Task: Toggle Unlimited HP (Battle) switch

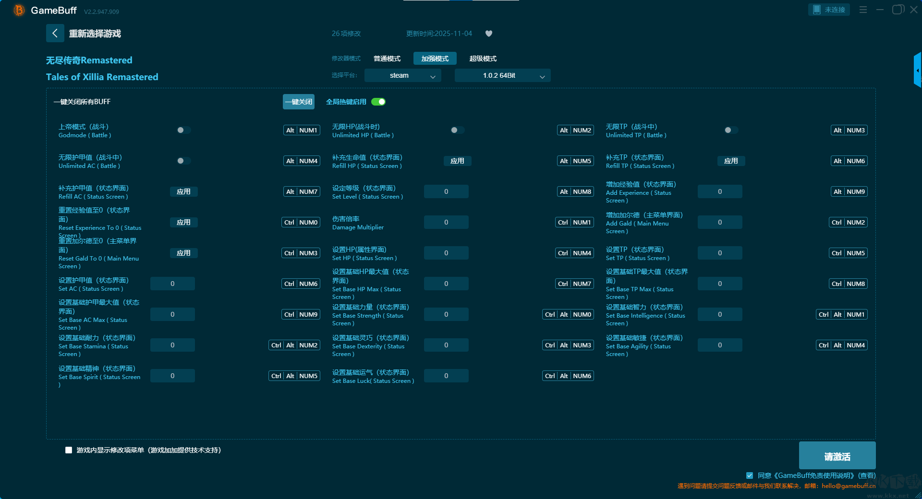Action: (457, 130)
